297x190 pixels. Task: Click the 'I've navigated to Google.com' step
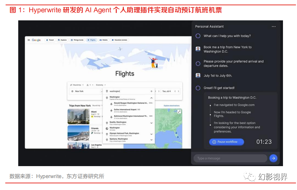pos(234,105)
